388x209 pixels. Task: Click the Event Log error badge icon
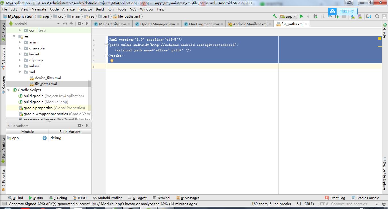click(x=327, y=198)
